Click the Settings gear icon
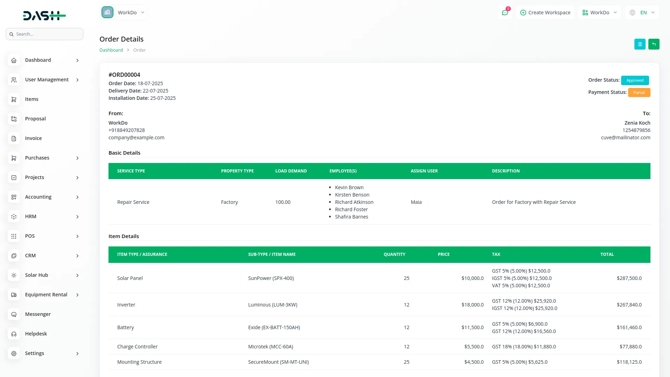 click(14, 354)
